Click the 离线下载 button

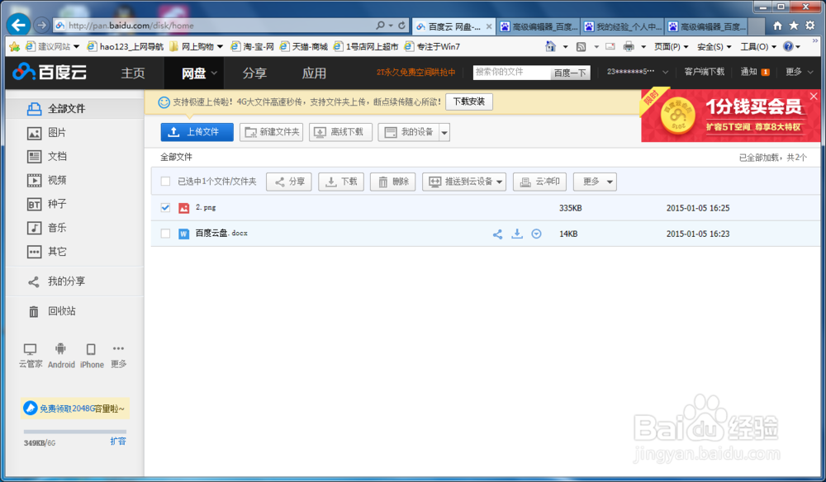coord(341,132)
